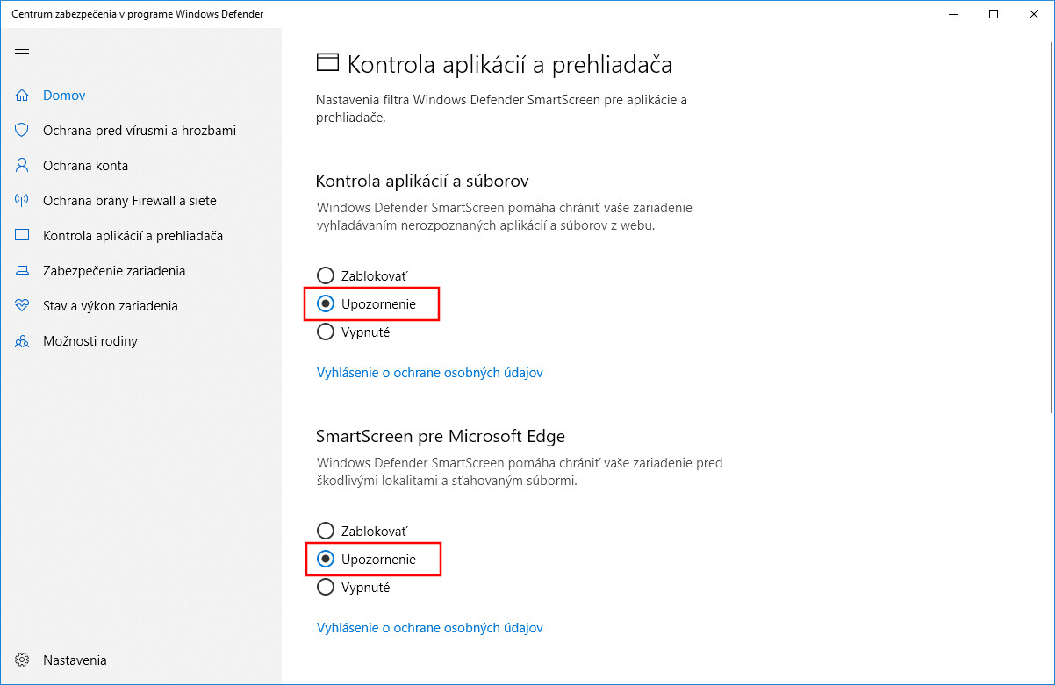Open privacy statement link under app control
This screenshot has width=1055, height=685.
click(x=429, y=373)
